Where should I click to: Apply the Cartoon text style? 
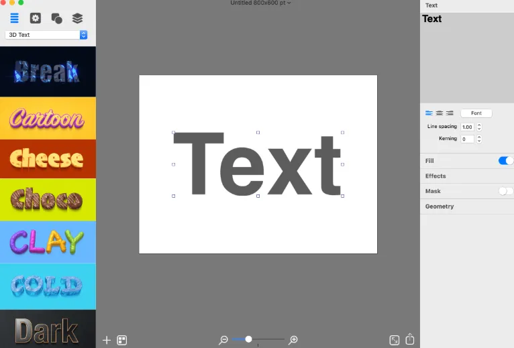coord(48,118)
